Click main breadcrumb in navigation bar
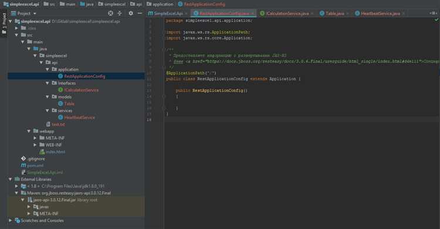440x229 pixels. [67, 4]
